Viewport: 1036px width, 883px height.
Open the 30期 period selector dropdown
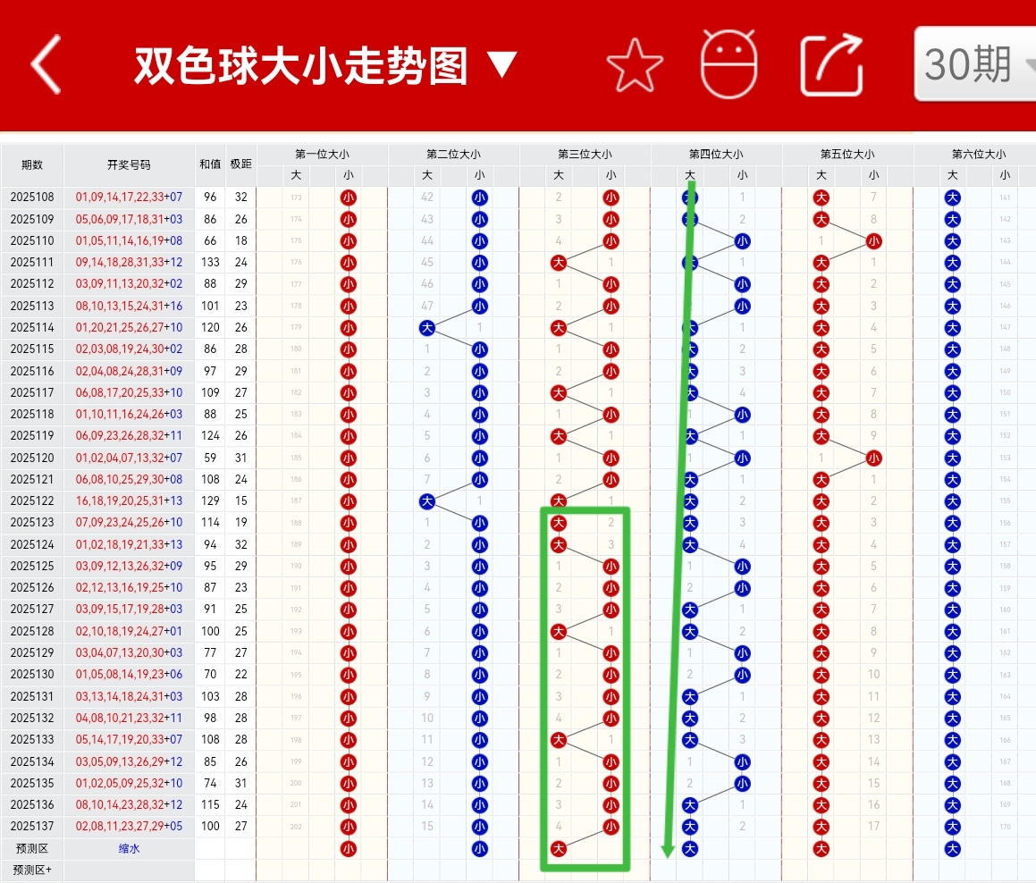(973, 63)
